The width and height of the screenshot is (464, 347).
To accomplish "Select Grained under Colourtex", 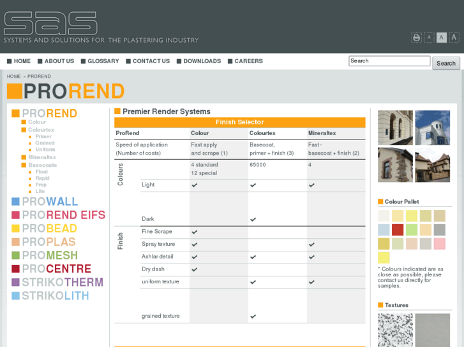I will pos(45,143).
